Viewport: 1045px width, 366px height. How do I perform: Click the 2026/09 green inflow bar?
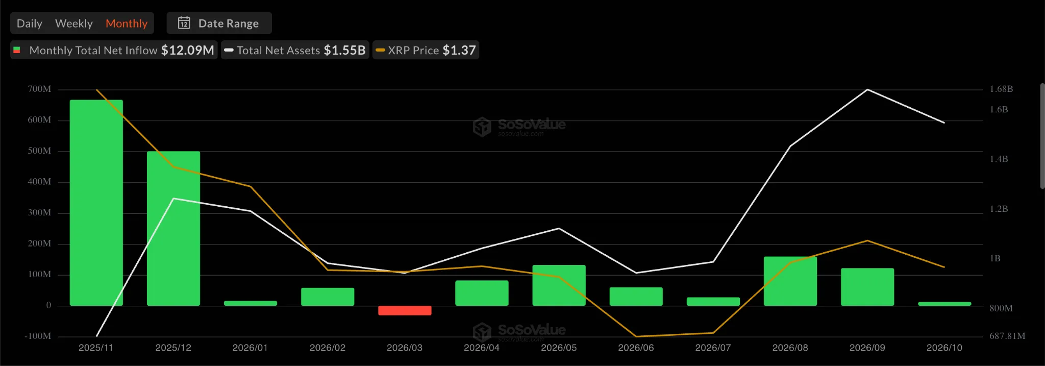click(x=867, y=287)
